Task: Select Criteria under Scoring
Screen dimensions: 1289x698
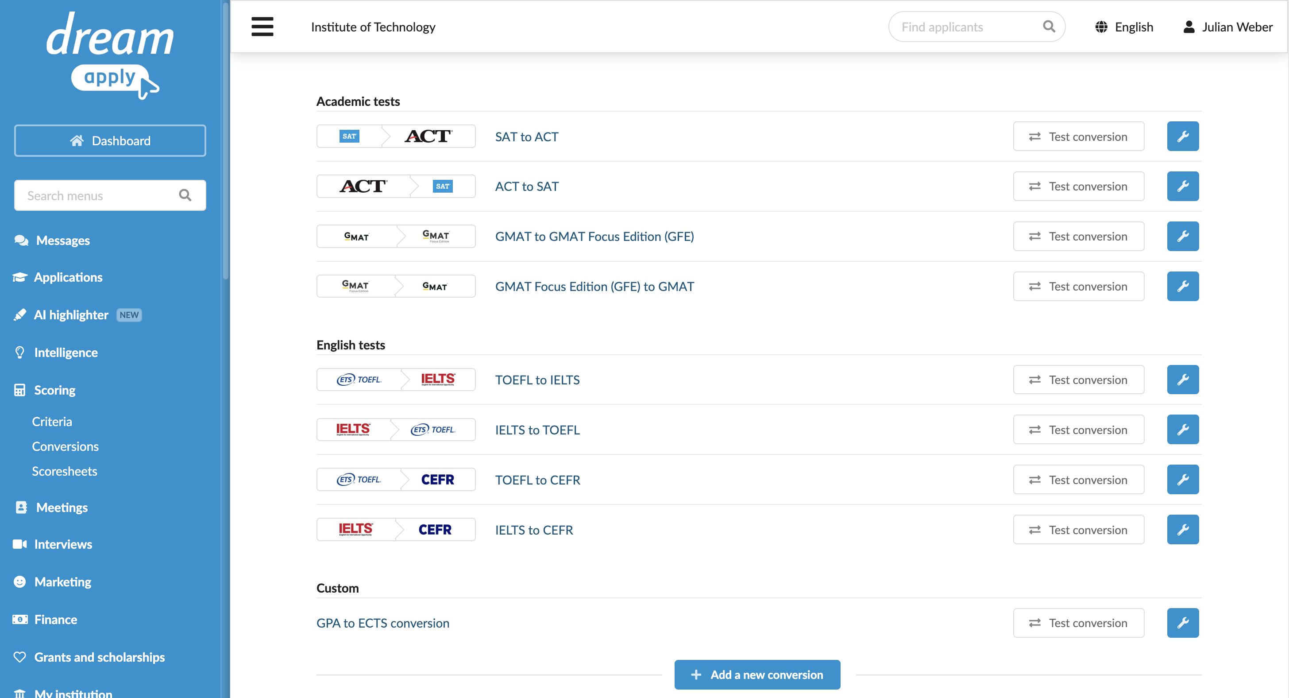Action: pos(52,422)
